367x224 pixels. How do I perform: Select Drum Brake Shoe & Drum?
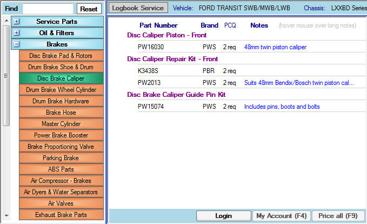click(x=61, y=67)
